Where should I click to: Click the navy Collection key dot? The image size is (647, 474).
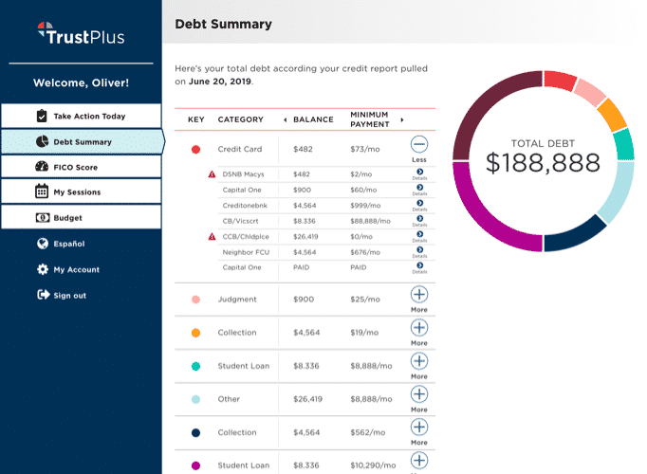tap(196, 432)
